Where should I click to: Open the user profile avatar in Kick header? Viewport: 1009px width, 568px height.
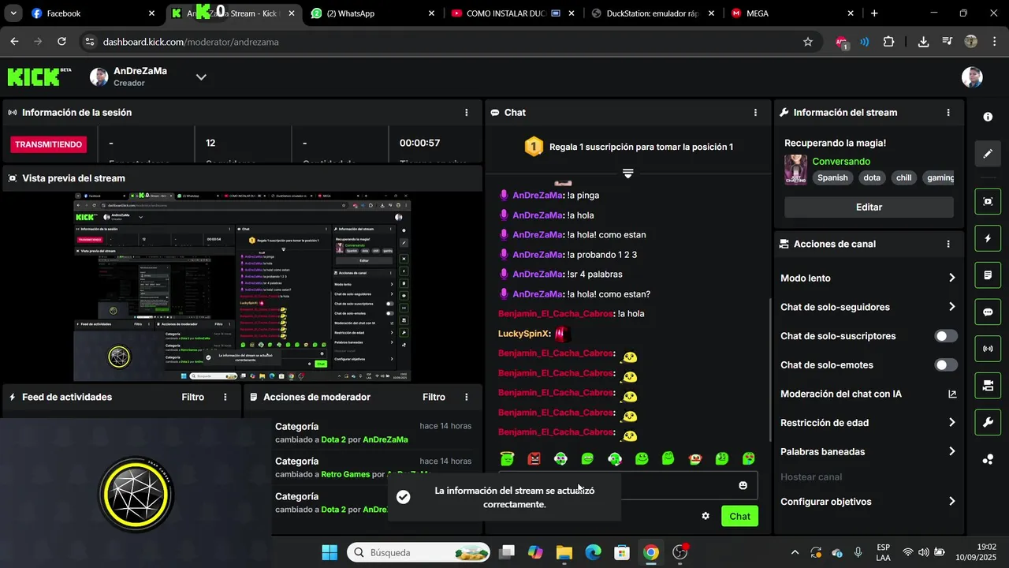point(972,77)
